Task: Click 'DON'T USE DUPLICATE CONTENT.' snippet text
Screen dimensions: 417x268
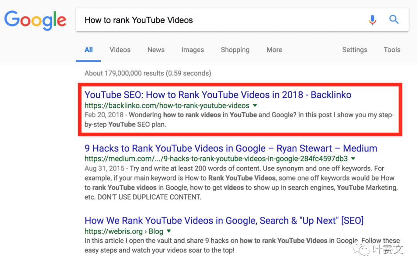Action: point(149,197)
